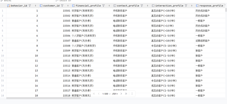
Task: Click behavior_id cell 10
Action: point(23,56)
